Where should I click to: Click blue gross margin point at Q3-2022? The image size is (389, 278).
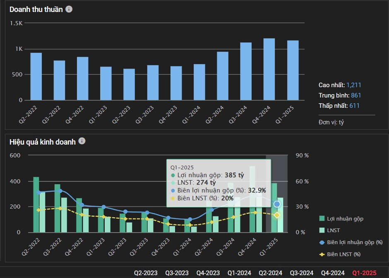click(x=60, y=191)
